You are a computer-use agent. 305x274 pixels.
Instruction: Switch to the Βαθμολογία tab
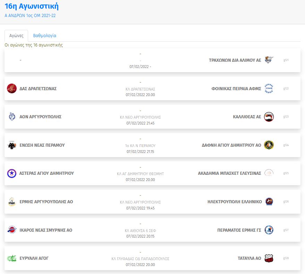pos(44,36)
